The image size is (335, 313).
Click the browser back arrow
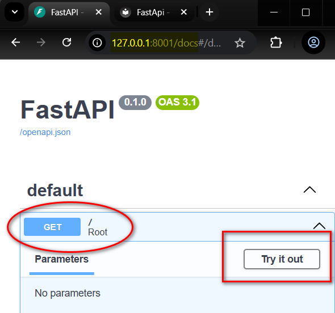(15, 43)
